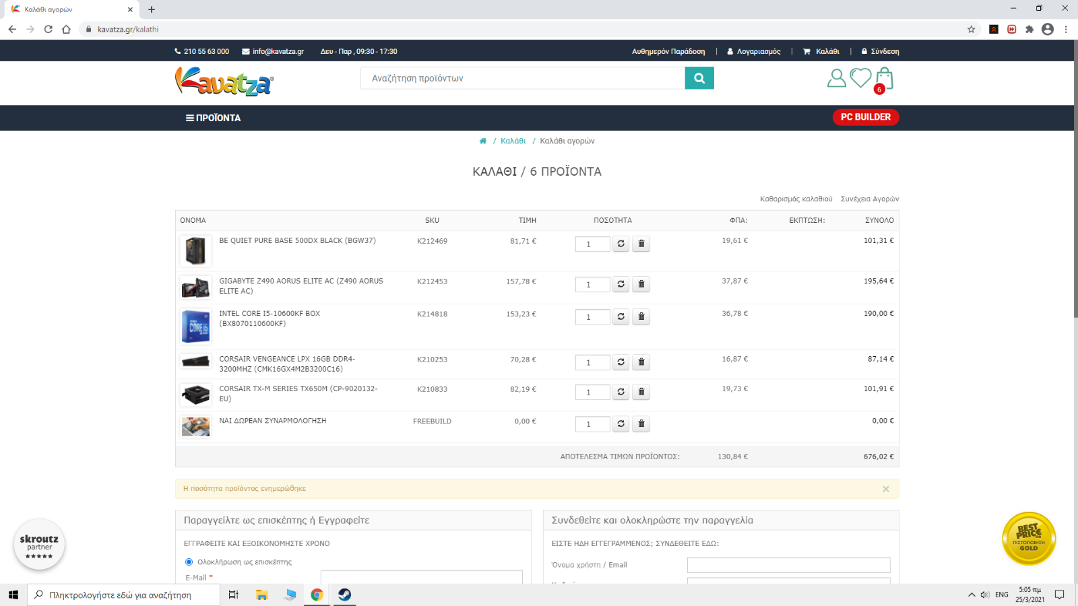Click the Όνομα χρήστη / Email input
1078x606 pixels.
tap(788, 565)
